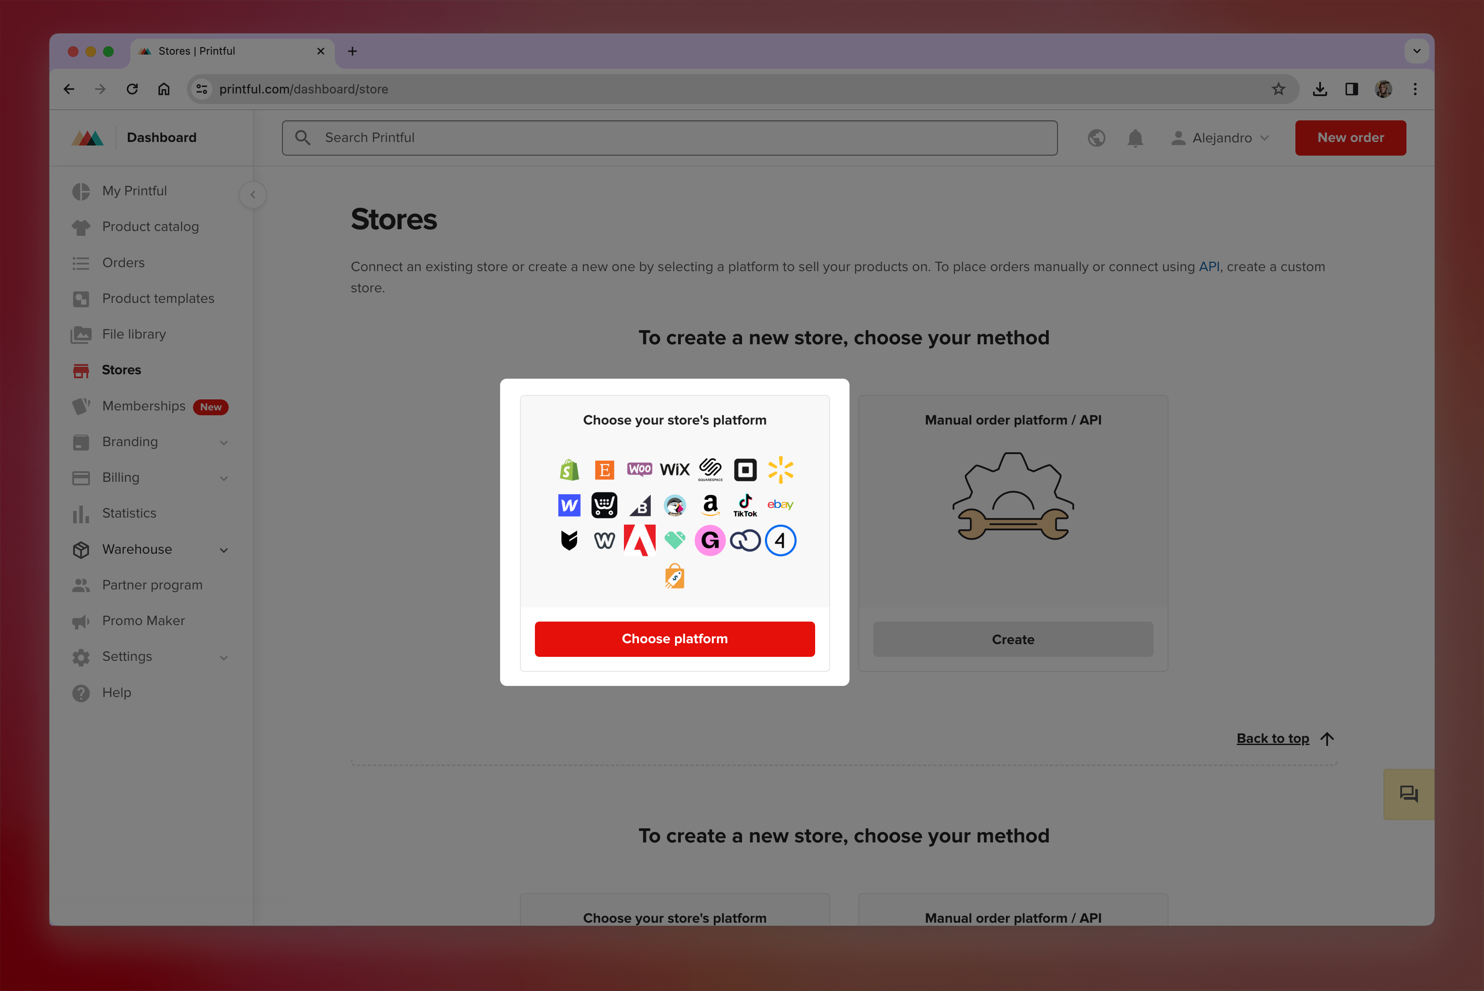Click the black Big Cartel logo
The image size is (1484, 991).
[569, 540]
